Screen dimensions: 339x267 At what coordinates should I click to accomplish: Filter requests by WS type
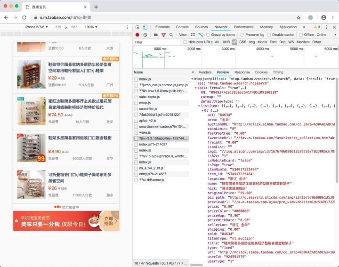coord(291,42)
